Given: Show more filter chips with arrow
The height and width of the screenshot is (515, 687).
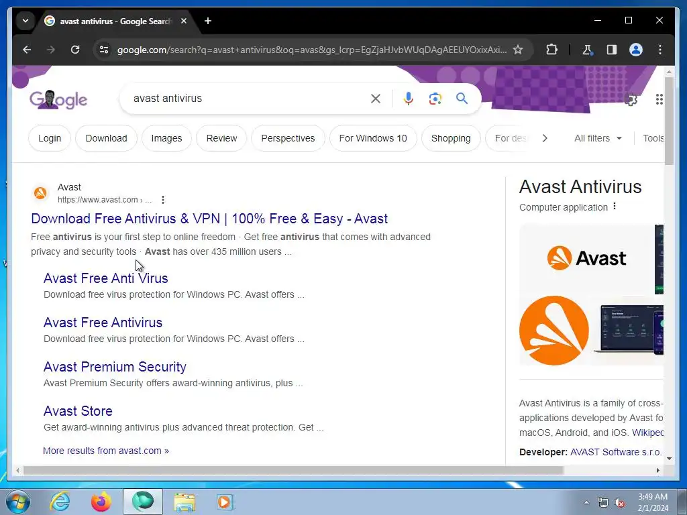Looking at the screenshot, I should coord(545,138).
